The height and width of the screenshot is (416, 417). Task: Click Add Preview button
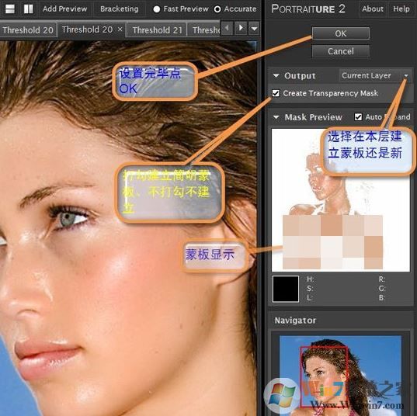pos(64,9)
